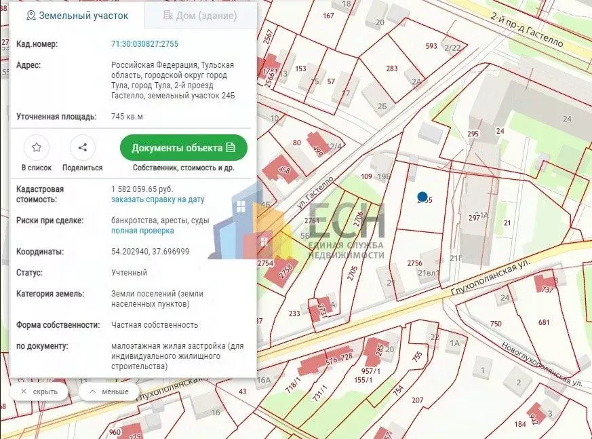Click the Поделиться label
Image resolution: width=592 pixels, height=439 pixels.
[x=83, y=168]
